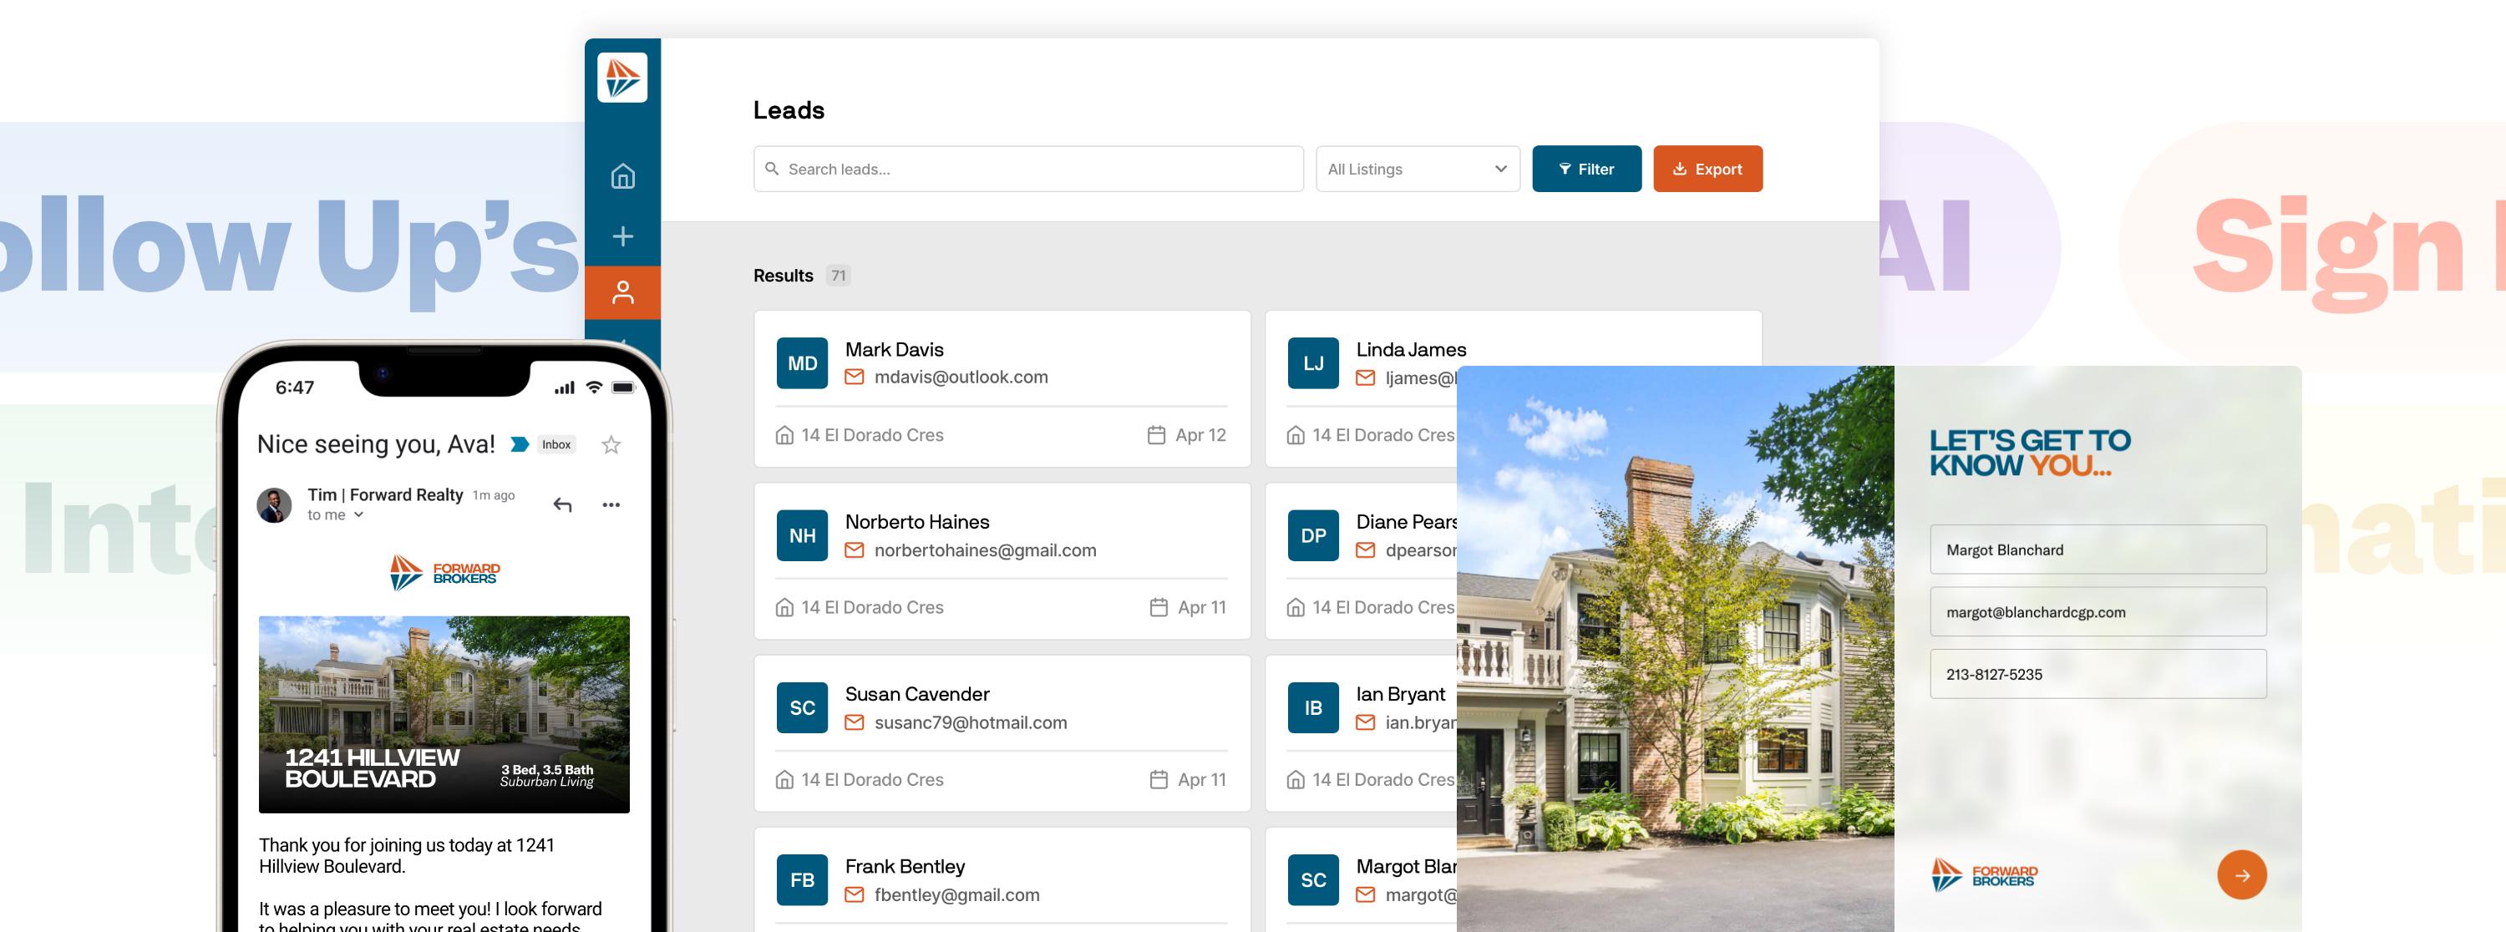This screenshot has height=932, width=2506.
Task: Click Linda James email envelope icon
Action: click(1365, 377)
